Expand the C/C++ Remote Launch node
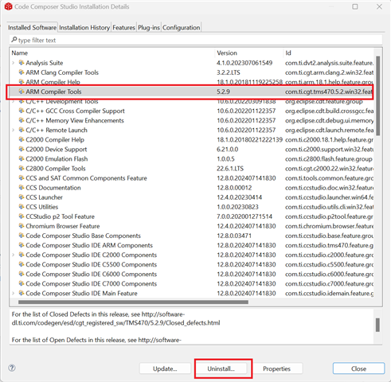391x382 pixels. click(14, 130)
